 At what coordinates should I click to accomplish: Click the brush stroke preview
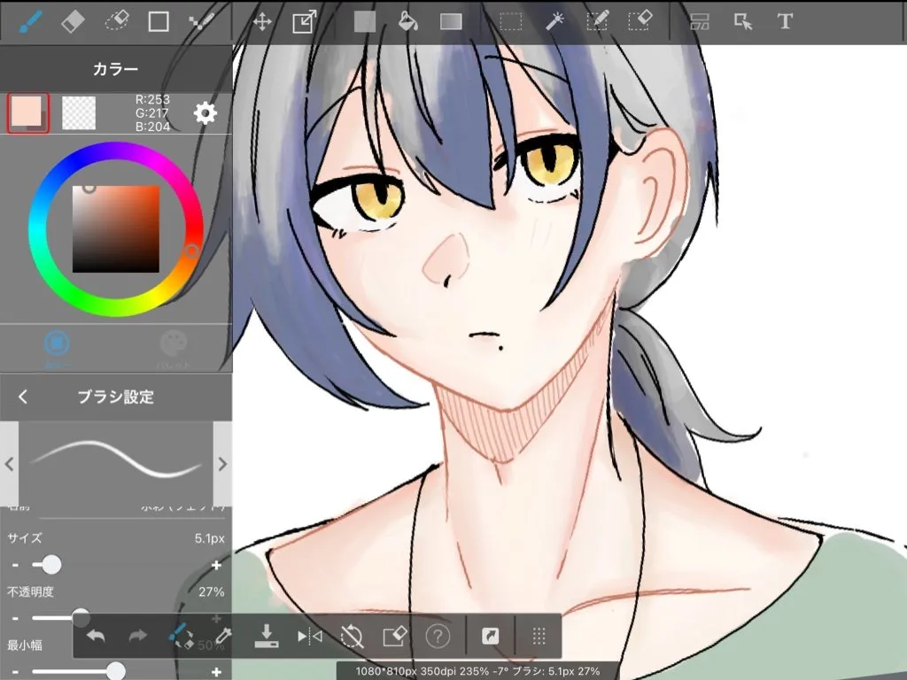coord(116,464)
